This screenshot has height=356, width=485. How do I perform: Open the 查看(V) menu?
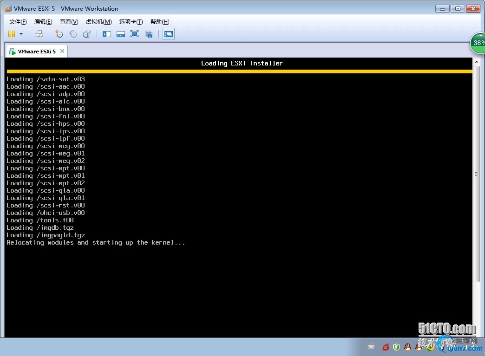click(x=69, y=22)
